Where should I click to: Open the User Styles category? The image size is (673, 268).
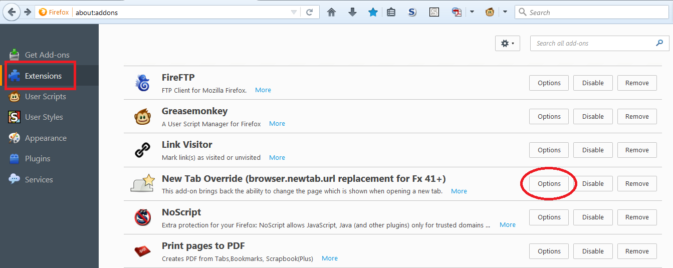click(x=44, y=117)
